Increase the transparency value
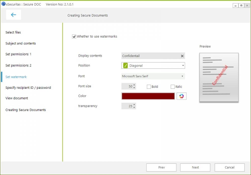This screenshot has height=175, width=251. point(135,105)
